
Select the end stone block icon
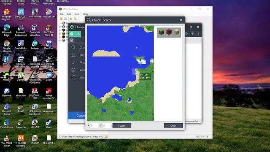pyautogui.click(x=177, y=32)
